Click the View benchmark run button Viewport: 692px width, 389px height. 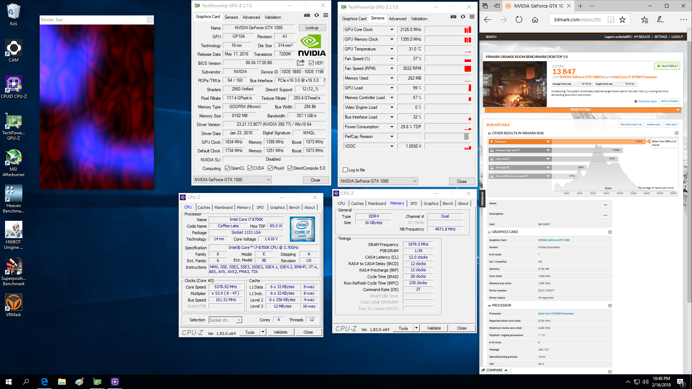(x=631, y=125)
